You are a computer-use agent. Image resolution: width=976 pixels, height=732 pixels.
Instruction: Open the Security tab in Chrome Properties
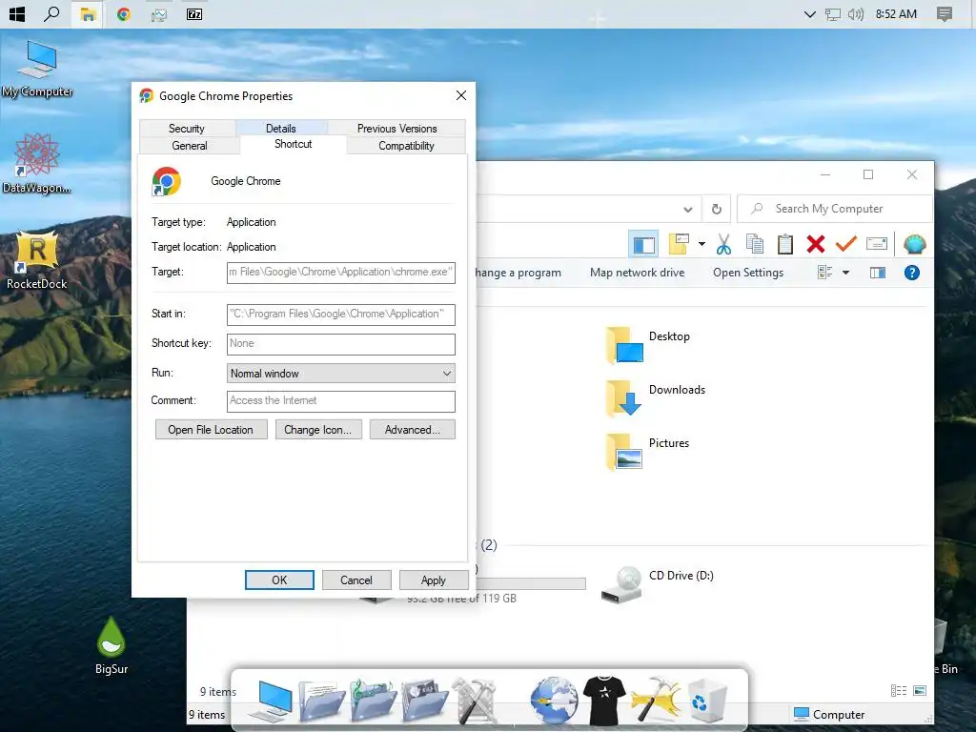tap(187, 129)
